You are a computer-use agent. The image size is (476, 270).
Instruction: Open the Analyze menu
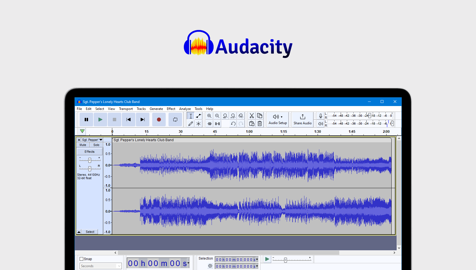tap(185, 109)
